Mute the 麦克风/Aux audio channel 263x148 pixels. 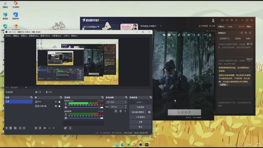tap(66, 108)
